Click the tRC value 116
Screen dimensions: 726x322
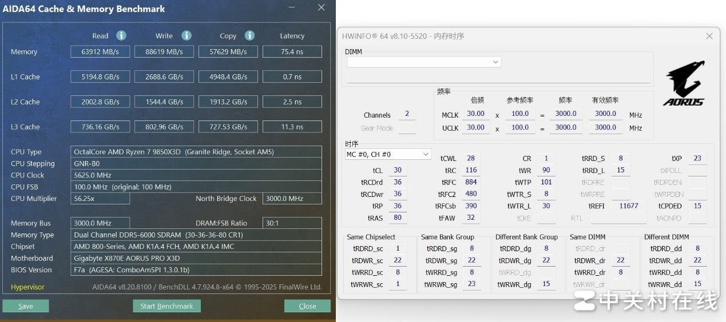click(471, 170)
